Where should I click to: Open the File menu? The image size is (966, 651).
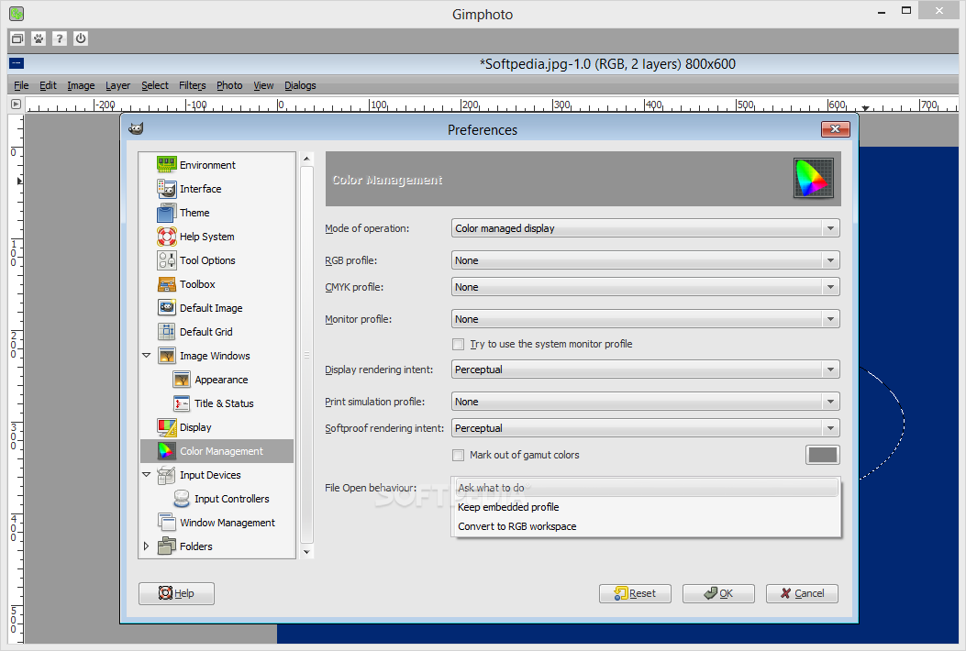click(x=21, y=85)
